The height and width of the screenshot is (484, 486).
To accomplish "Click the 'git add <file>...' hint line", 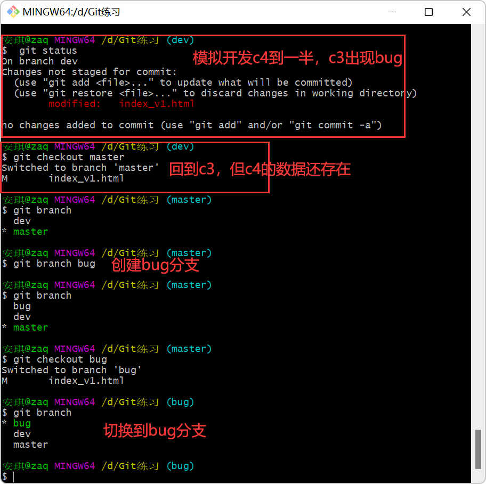I will pos(183,83).
